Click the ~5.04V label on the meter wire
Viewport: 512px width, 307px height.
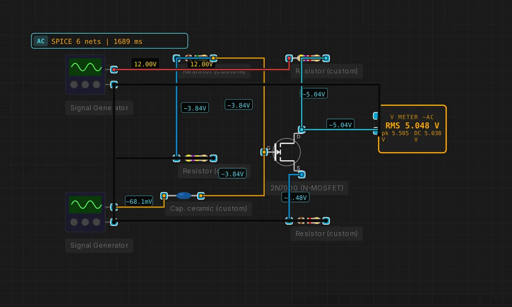(340, 125)
